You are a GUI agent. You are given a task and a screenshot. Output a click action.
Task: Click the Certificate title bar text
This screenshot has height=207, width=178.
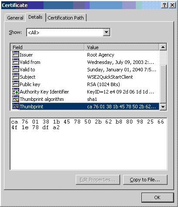(15, 5)
